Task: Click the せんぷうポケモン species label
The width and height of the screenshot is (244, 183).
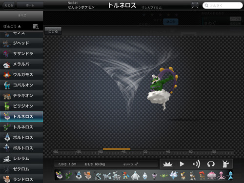Action: (81, 7)
